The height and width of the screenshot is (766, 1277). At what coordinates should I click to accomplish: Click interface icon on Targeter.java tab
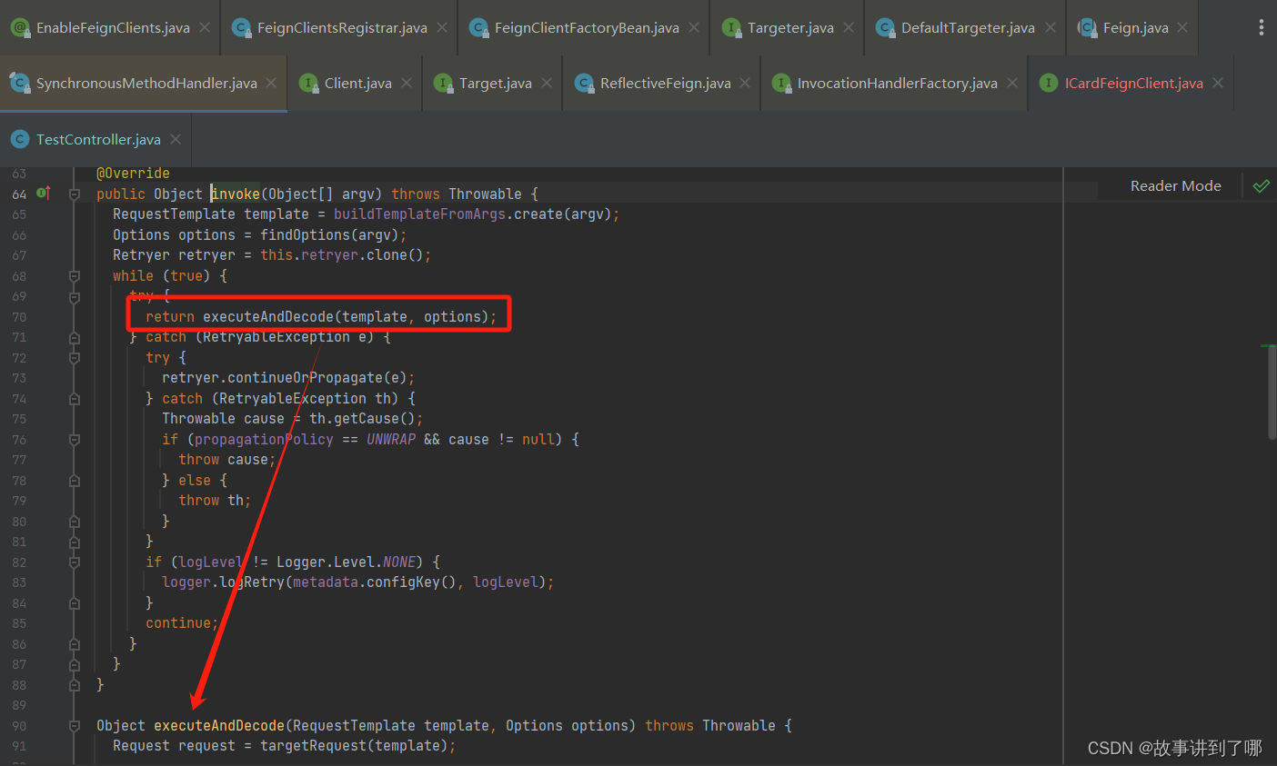coord(731,28)
